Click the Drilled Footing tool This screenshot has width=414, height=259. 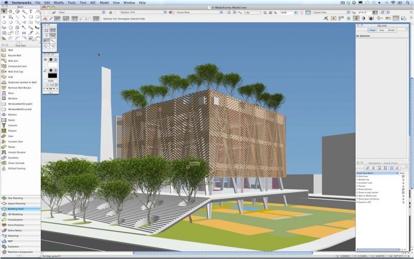pos(16,169)
